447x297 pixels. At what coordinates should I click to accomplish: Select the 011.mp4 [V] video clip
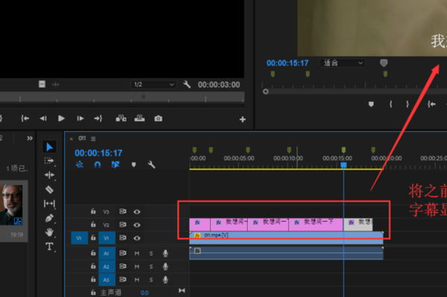[286, 237]
